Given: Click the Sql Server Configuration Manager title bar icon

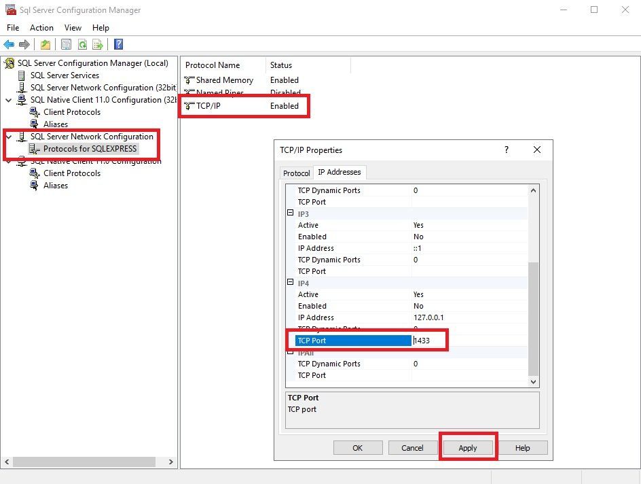Looking at the screenshot, I should pos(11,10).
